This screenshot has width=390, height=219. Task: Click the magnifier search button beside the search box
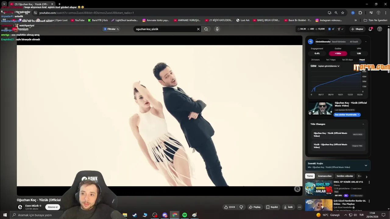pyautogui.click(x=206, y=29)
